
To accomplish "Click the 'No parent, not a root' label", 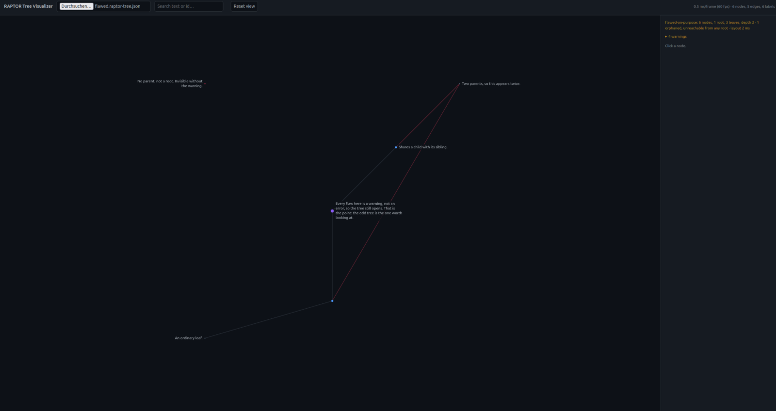I will point(170,83).
